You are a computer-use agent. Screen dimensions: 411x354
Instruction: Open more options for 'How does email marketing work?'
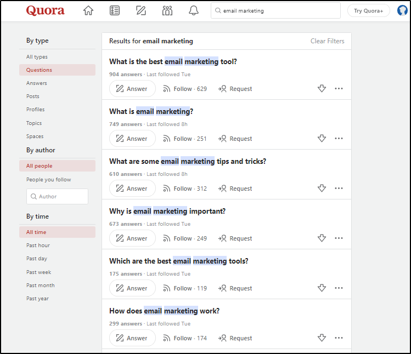point(339,338)
